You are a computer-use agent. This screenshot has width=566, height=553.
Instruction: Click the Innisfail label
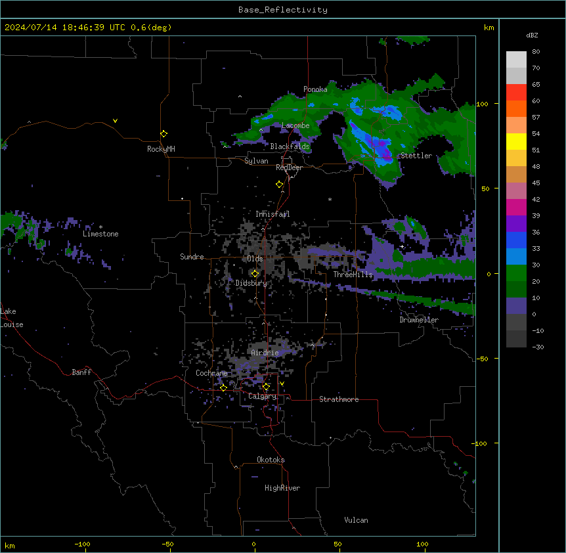click(272, 214)
